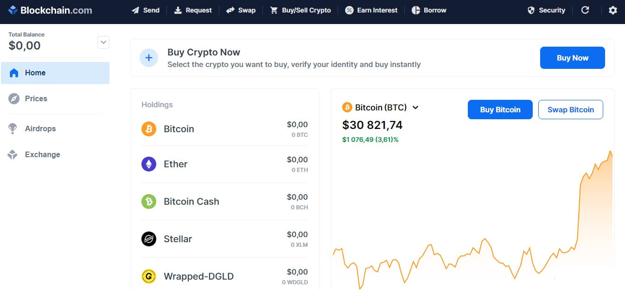This screenshot has height=293, width=625.
Task: Click Swap in the top navigation
Action: 241,10
